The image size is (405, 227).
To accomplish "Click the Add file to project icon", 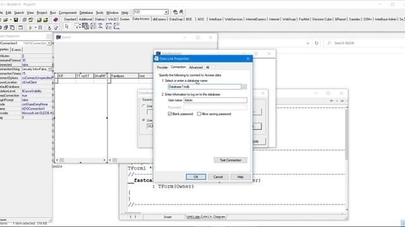I will pyautogui.click(x=39, y=20).
